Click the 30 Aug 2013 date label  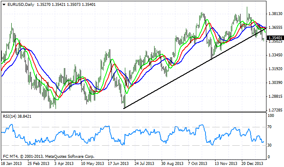tap(172, 164)
